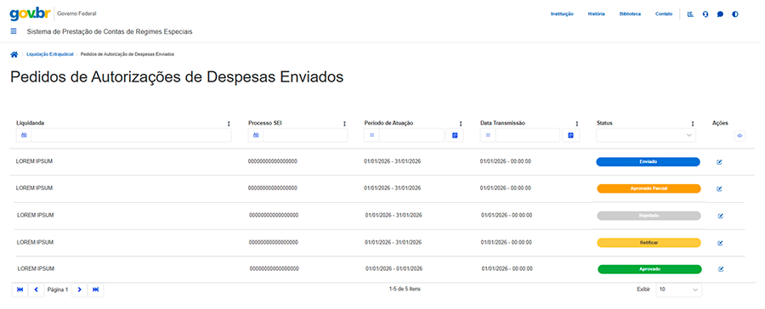This screenshot has width=765, height=309.
Task: Open the hamburger navigation menu
Action: pyautogui.click(x=14, y=31)
